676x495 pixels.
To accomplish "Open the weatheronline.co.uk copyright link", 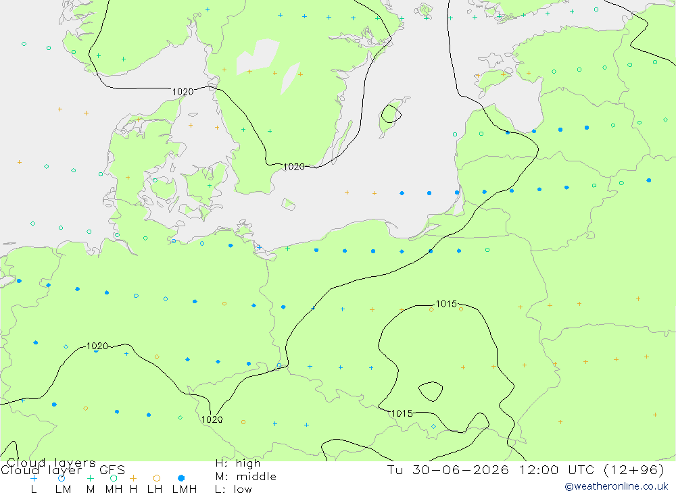I will (x=617, y=486).
